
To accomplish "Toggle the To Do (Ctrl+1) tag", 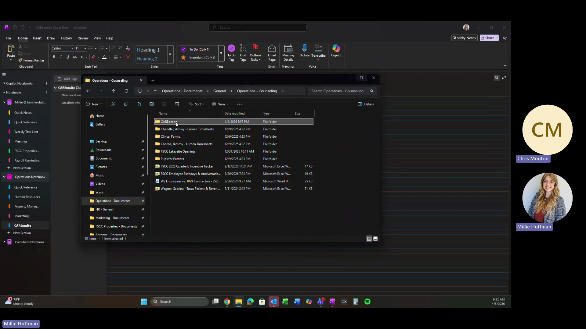I will point(199,49).
